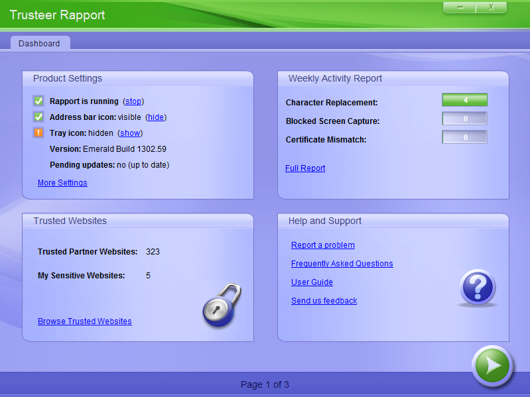This screenshot has height=397, width=530.
Task: Click the Character Replacement count bar
Action: (x=465, y=100)
